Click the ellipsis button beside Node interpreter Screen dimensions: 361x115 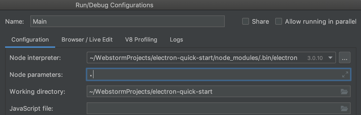(345, 58)
